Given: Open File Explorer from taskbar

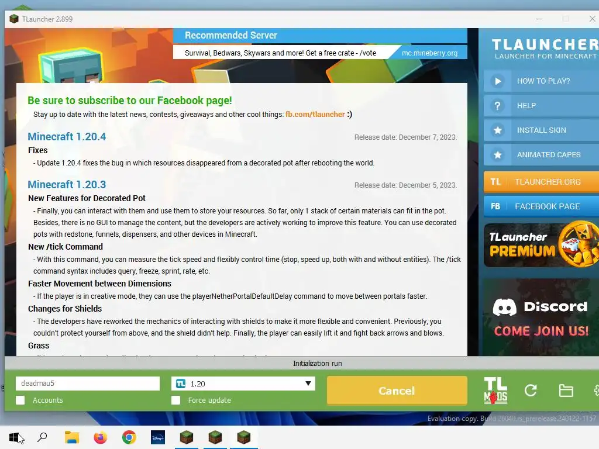Looking at the screenshot, I should (x=72, y=437).
